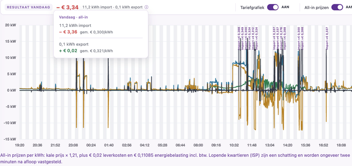Click the average price 'gem. € 0,300/kWh'

96,32
